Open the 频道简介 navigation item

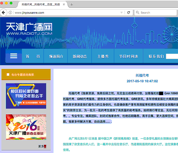[56, 56]
